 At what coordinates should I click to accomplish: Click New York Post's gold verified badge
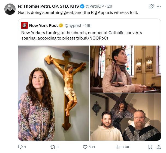(61, 26)
